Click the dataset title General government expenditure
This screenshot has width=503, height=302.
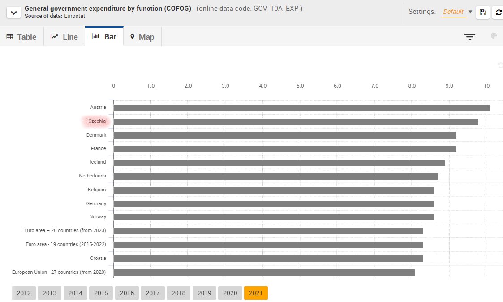click(108, 9)
